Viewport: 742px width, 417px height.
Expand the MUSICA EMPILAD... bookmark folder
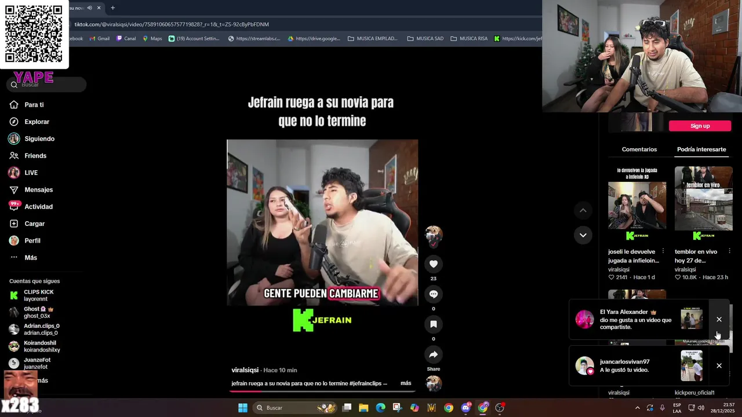373,39
